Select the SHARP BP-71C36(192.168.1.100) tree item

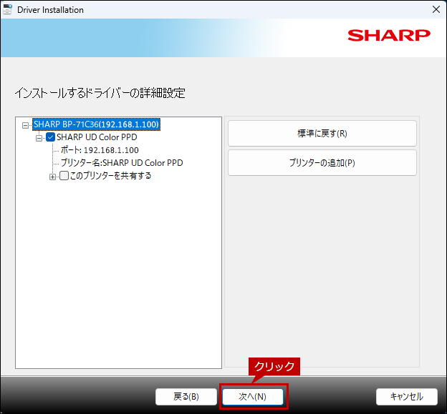pos(96,124)
